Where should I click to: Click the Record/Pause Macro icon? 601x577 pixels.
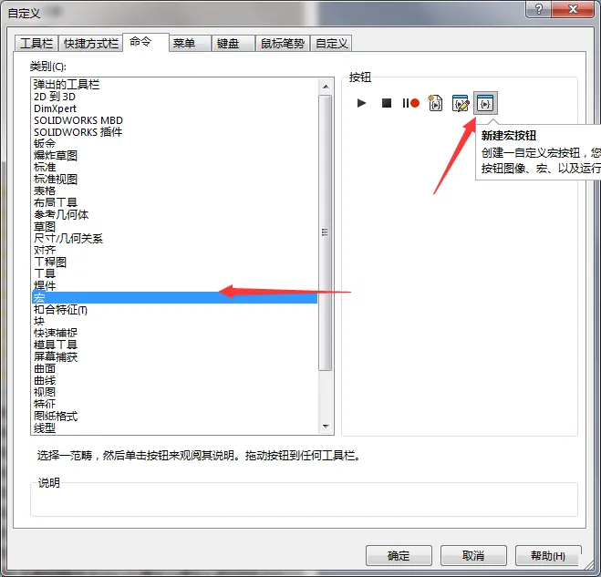point(411,103)
